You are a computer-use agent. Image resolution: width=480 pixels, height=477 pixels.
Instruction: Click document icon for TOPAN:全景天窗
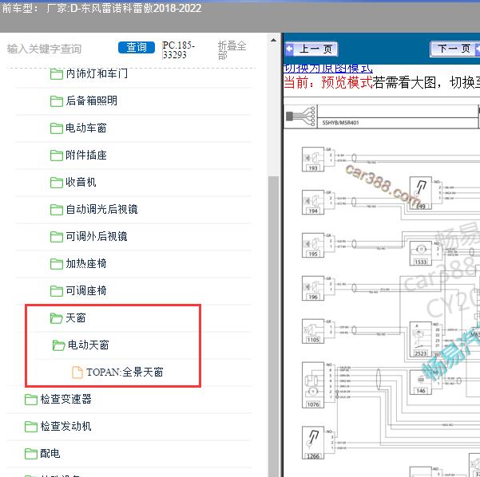coord(77,373)
